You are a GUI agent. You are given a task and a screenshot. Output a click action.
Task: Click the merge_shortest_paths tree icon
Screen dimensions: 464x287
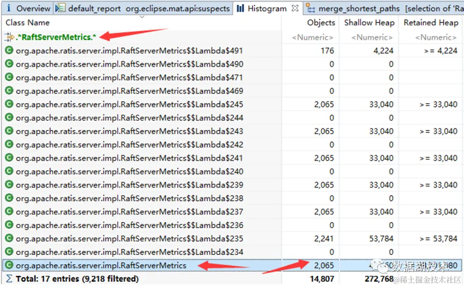[311, 8]
